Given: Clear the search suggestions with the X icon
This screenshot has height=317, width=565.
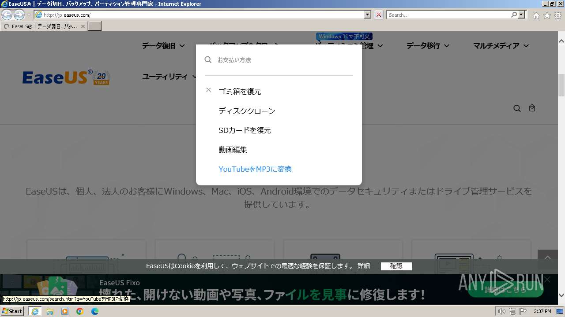Looking at the screenshot, I should coord(208,90).
